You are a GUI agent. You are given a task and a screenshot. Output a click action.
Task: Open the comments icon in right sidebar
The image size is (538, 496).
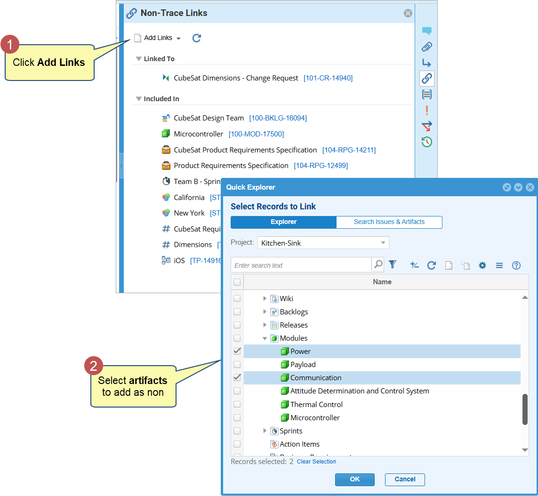click(426, 31)
